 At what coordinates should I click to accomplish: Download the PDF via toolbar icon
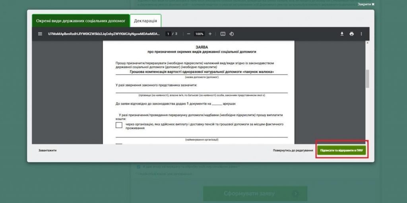point(342,34)
